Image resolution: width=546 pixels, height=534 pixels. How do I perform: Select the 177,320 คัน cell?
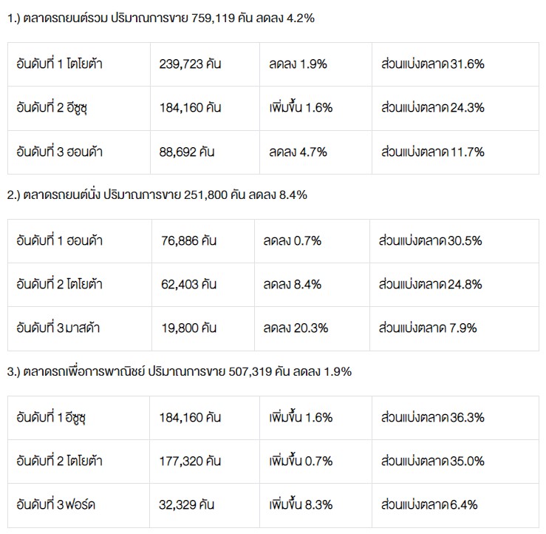[190, 462]
